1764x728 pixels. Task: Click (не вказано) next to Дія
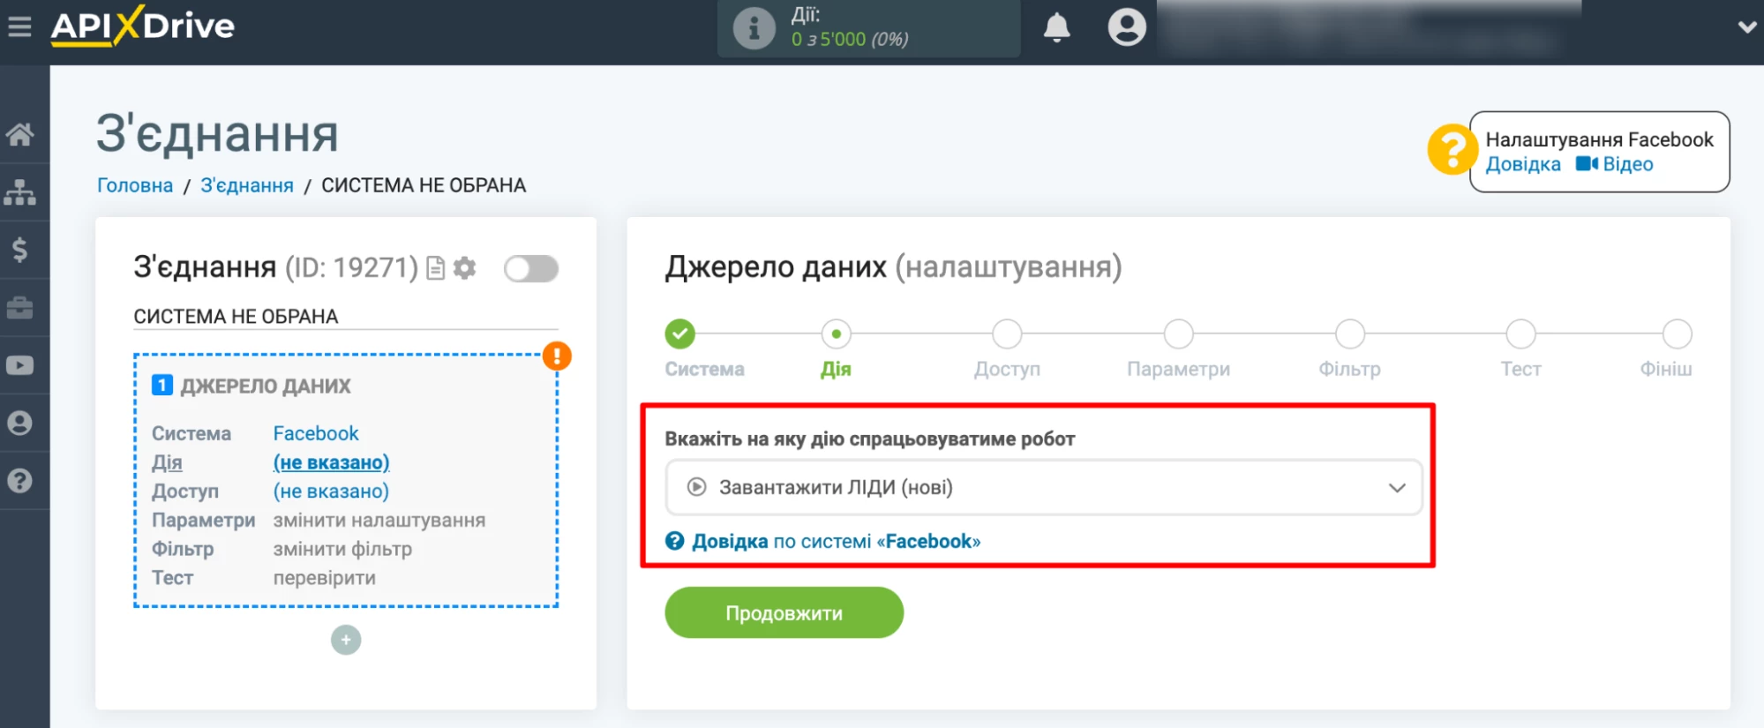(331, 462)
